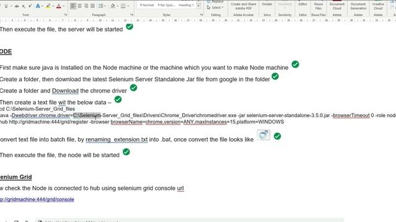Viewport: 396px width, 222px height.
Task: Open borders dropdown arrow
Action: [128, 6]
